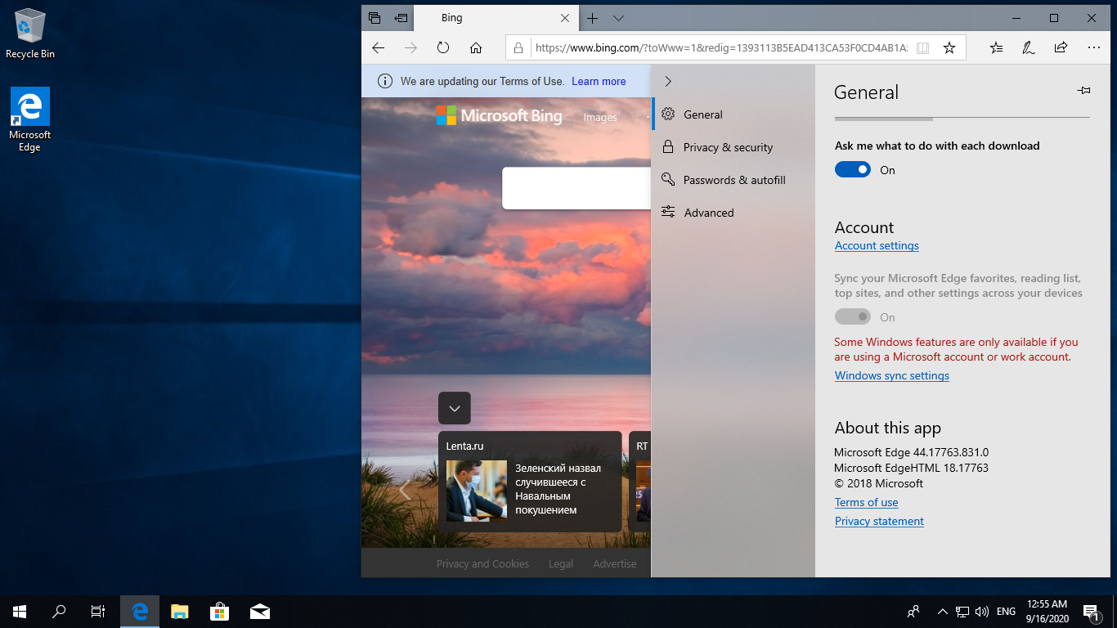Screen dimensions: 1117x628
Task: Refresh the Bing page
Action: pyautogui.click(x=443, y=48)
